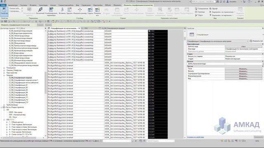Insert a new schedule column
Viewport: 264px width, 148px height.
coord(62,11)
